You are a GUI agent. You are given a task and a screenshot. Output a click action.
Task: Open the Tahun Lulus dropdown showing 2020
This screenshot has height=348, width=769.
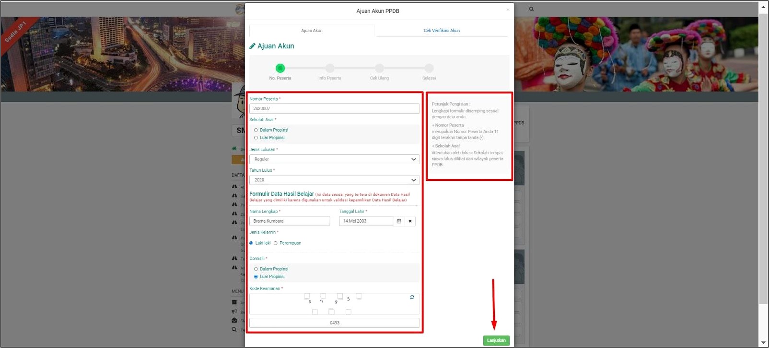[x=334, y=180]
